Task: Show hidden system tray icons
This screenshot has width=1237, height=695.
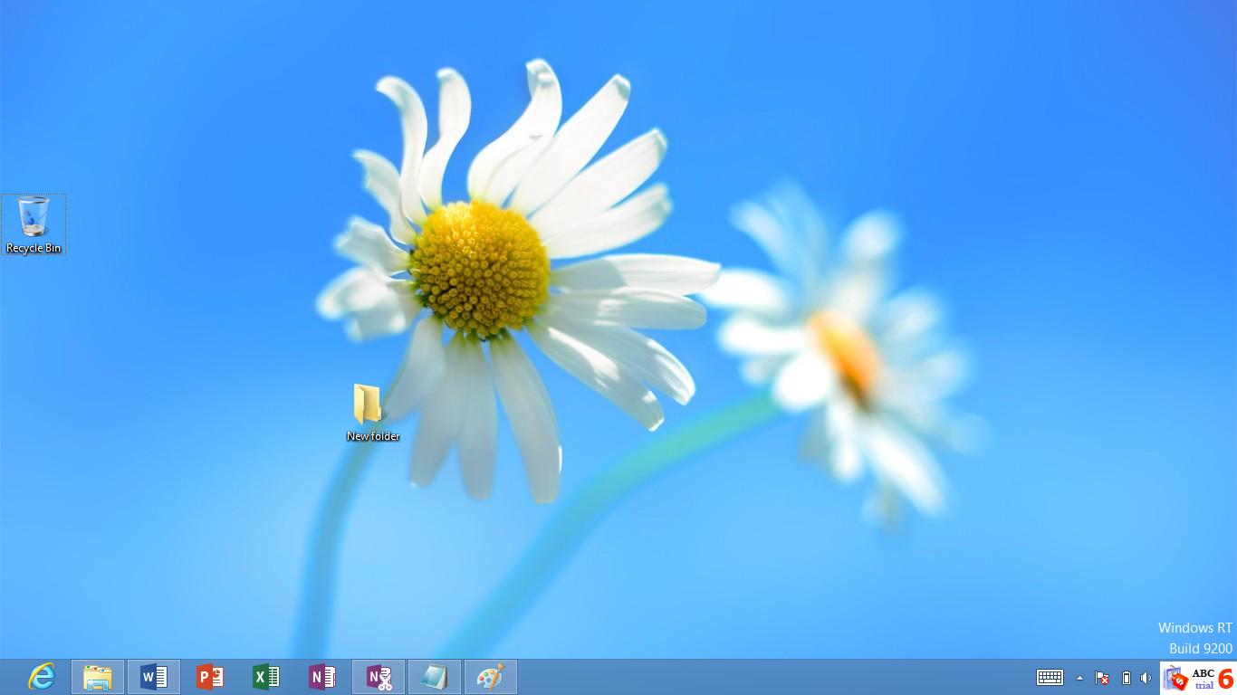Action: click(x=1079, y=678)
